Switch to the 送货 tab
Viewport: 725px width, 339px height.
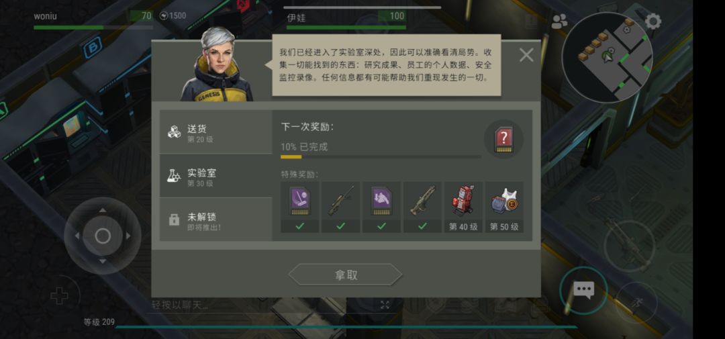pyautogui.click(x=216, y=132)
